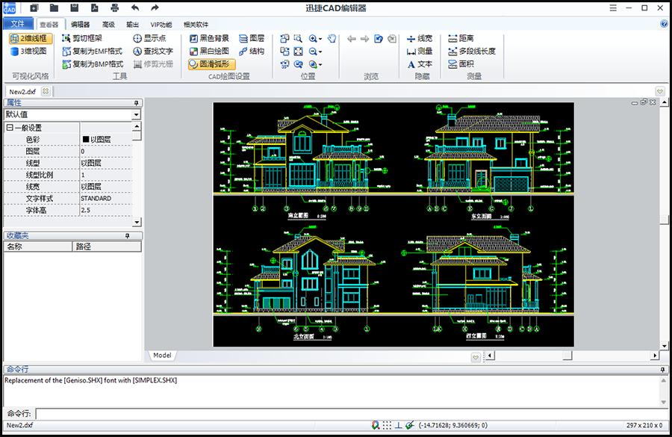Click the 文件 file button

coord(20,23)
